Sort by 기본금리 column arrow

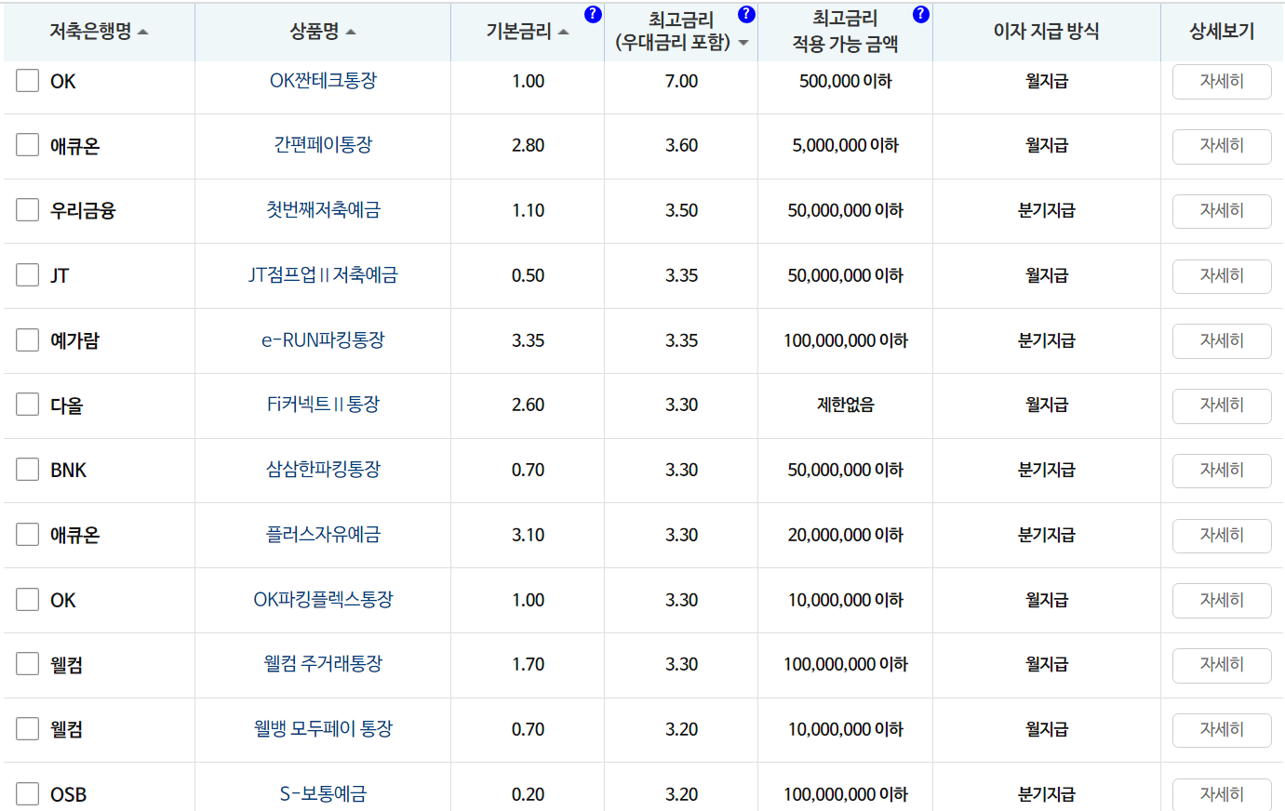(563, 33)
